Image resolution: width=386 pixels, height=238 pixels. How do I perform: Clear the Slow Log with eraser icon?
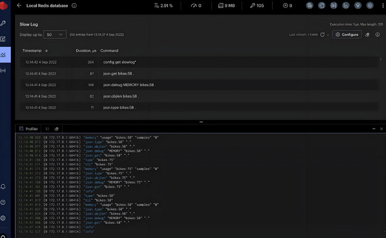[x=367, y=35]
